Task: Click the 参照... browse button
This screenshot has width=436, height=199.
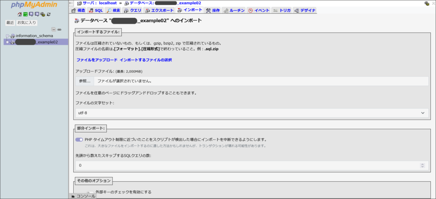Action: click(85, 81)
